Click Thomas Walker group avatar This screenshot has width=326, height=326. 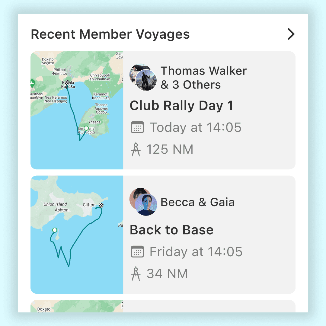pos(143,77)
